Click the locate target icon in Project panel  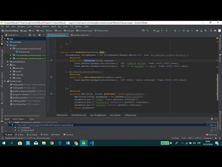coord(30,35)
